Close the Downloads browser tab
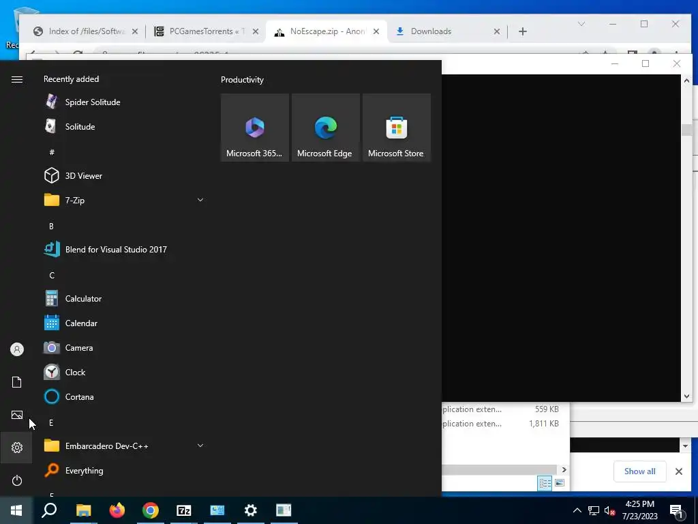Image resolution: width=698 pixels, height=524 pixels. pos(497,31)
